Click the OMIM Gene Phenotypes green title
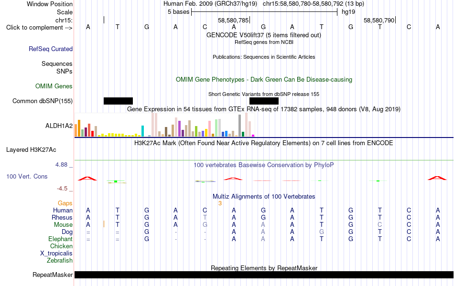 264,80
